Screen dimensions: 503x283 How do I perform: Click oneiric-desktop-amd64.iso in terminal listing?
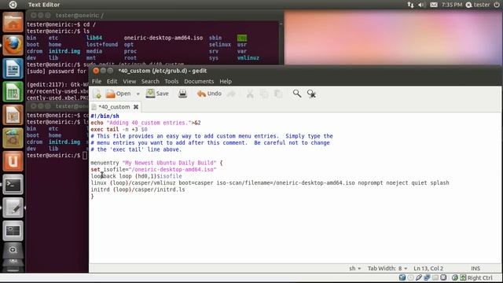coord(163,38)
